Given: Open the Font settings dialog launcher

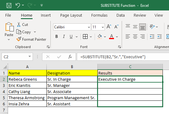Looking at the screenshot, I should (120, 47).
